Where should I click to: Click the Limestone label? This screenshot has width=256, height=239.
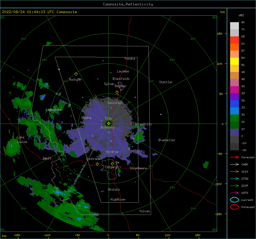pos(54,110)
